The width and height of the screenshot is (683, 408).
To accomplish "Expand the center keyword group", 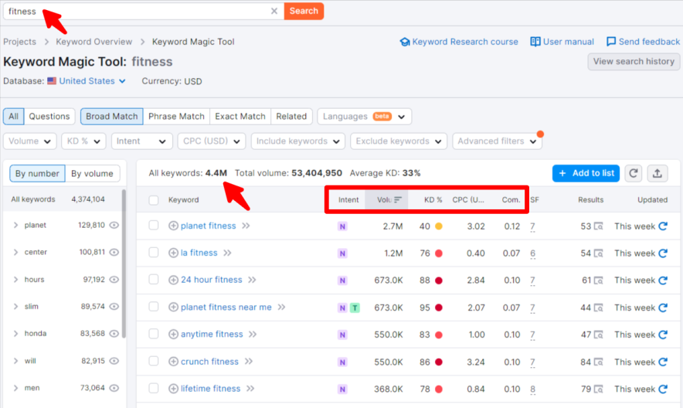I will click(15, 252).
